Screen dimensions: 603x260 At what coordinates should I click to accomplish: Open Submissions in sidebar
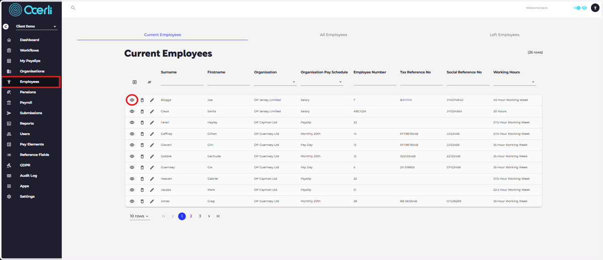(31, 113)
